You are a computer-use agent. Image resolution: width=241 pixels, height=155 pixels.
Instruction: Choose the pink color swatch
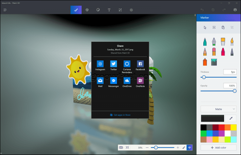point(209,140)
